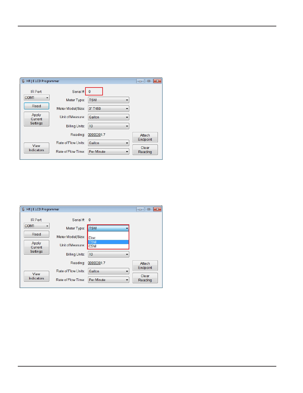Open Rate of Flow Time dropdown in upper window
303x393 pixels.
pyautogui.click(x=108, y=151)
